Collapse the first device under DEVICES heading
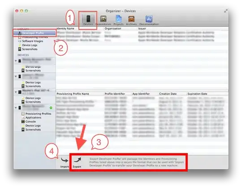This screenshot has height=188, width=242. pyautogui.click(x=16, y=61)
